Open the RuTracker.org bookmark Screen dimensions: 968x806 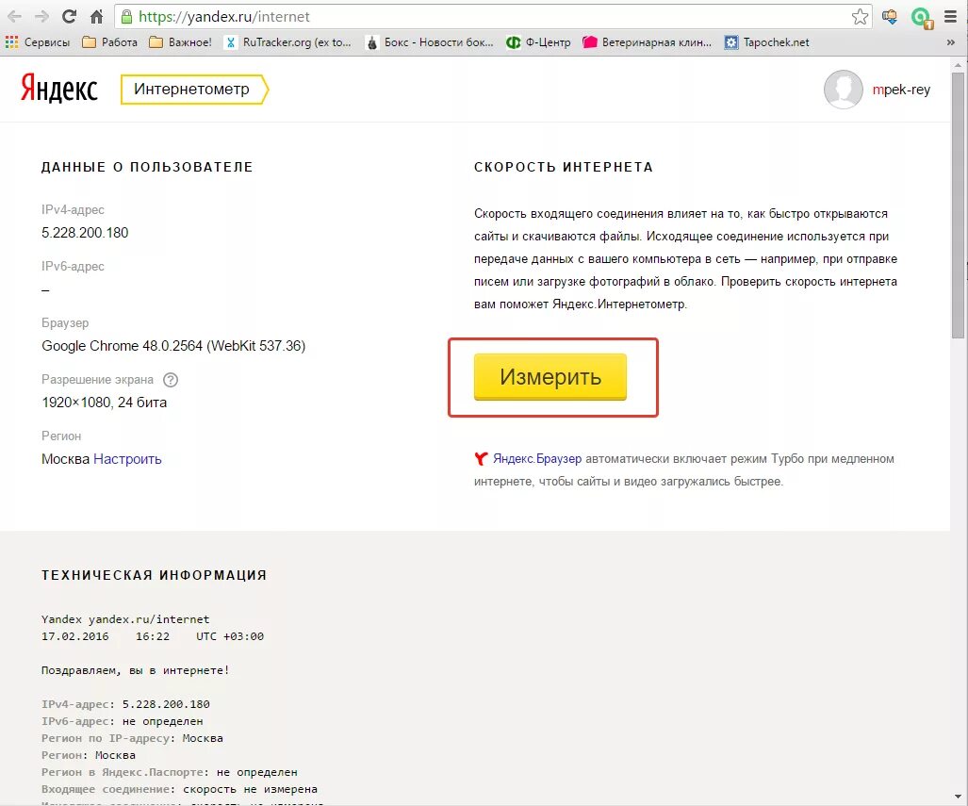click(287, 42)
